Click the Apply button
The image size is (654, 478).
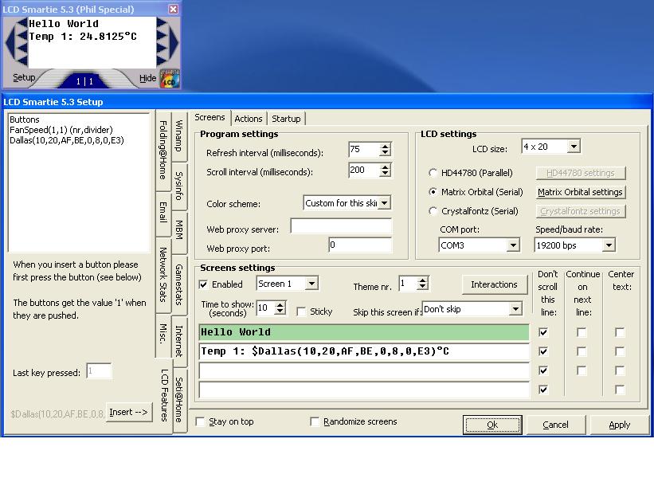(x=620, y=425)
